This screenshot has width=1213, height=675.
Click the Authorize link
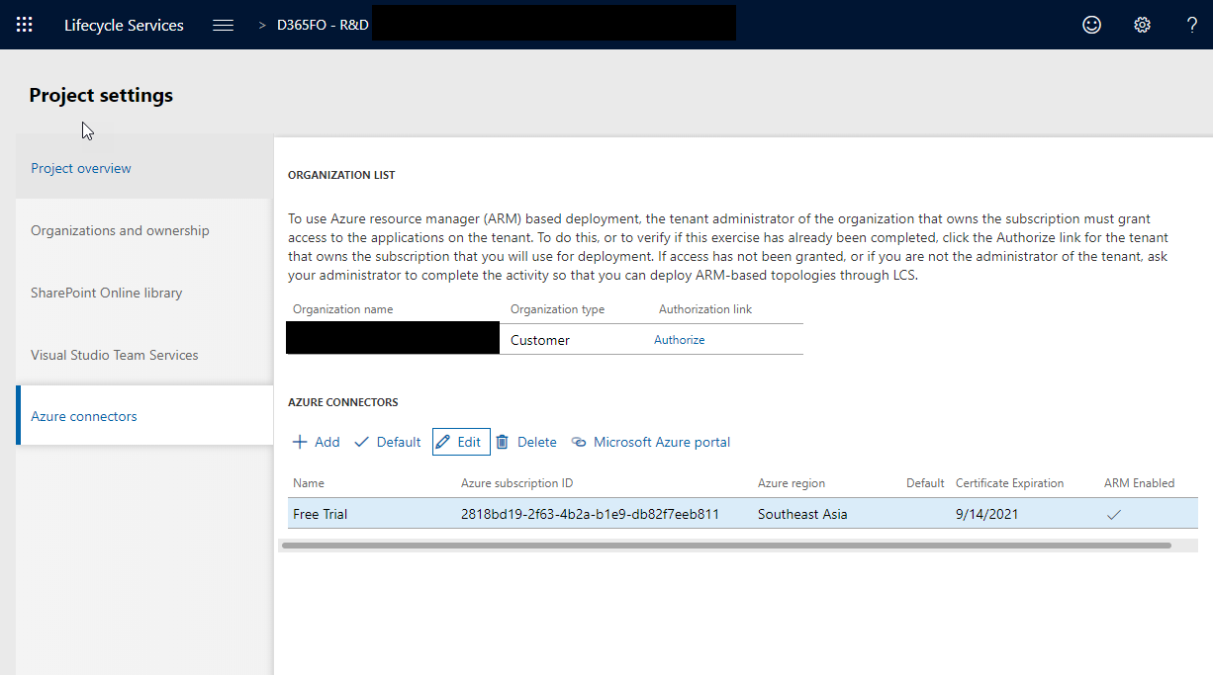(680, 339)
